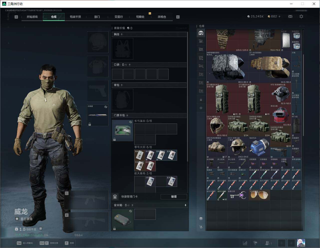Click the 管理 button for keycards

(174, 197)
